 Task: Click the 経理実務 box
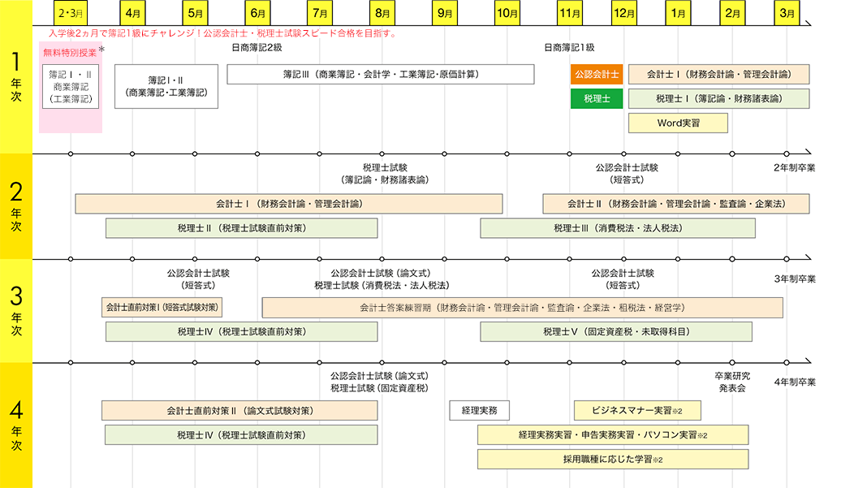[479, 411]
